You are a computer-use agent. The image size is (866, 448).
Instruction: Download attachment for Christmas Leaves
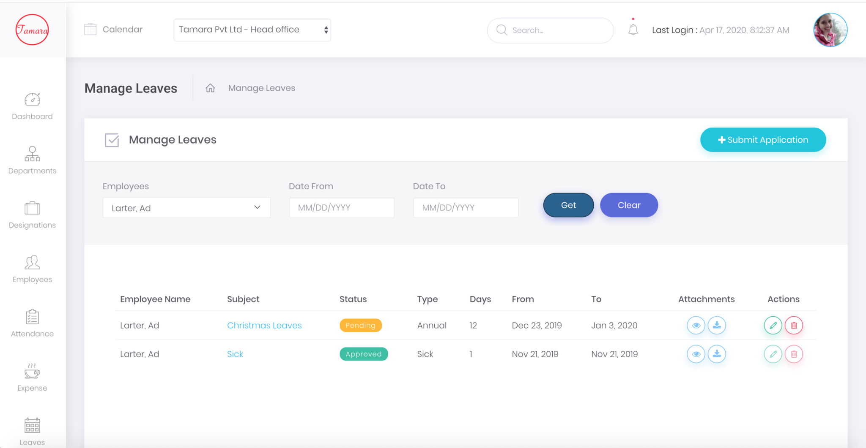click(x=717, y=325)
